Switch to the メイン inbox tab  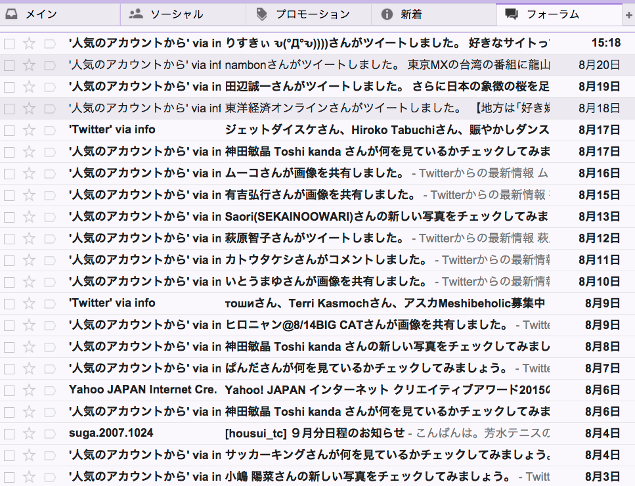(60, 14)
